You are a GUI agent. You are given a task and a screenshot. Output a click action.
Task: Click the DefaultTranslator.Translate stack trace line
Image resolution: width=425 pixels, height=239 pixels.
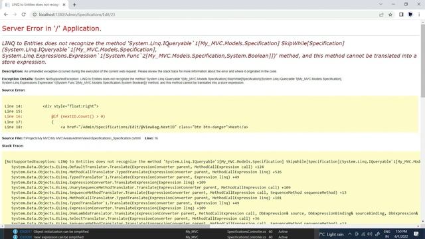[137, 167]
